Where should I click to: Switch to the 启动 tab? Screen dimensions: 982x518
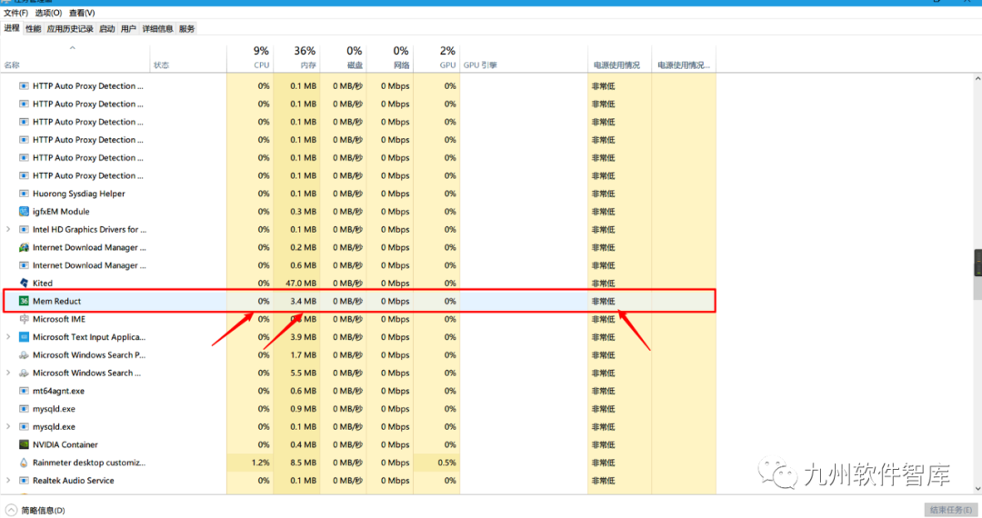tap(107, 29)
